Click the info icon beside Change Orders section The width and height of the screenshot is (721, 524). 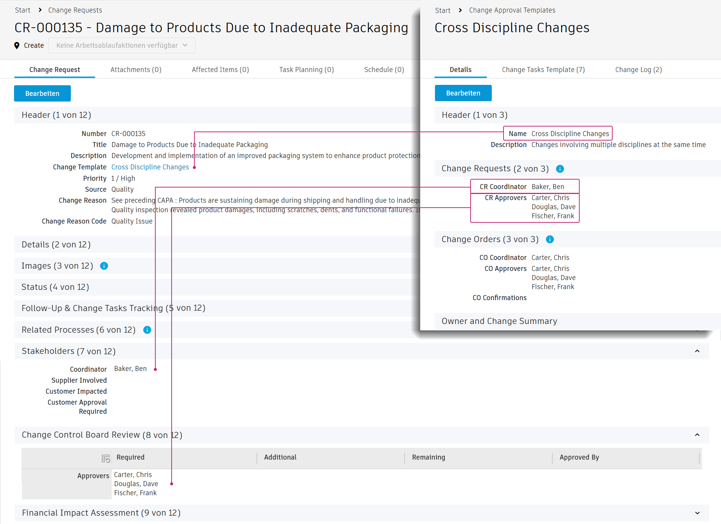point(550,239)
